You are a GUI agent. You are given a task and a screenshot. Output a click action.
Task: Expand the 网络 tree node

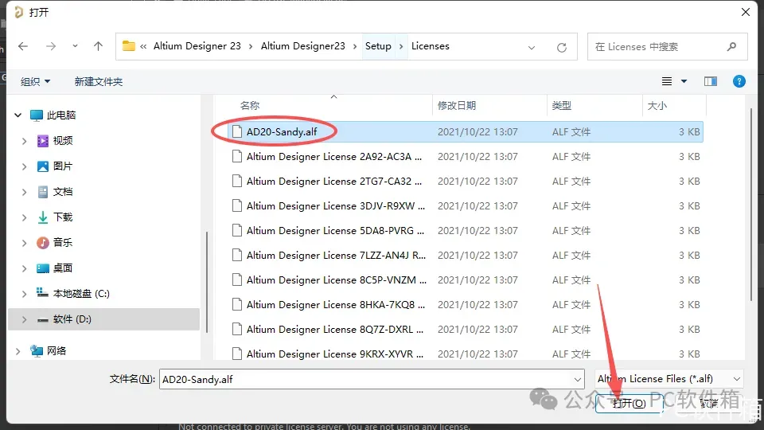coord(18,351)
